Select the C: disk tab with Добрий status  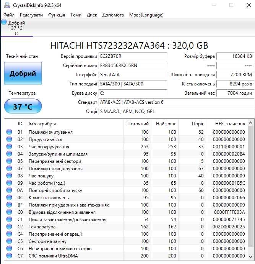17,28
